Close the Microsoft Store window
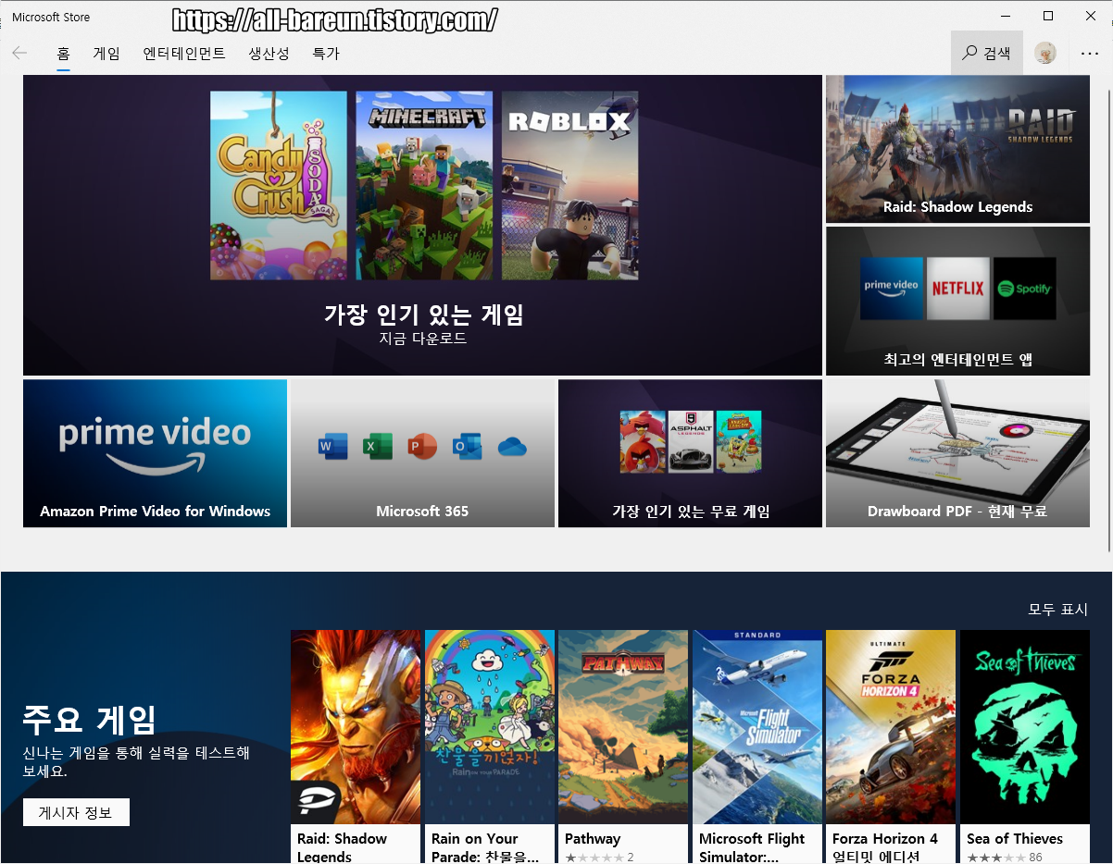Screen dimensions: 1113x864 [1091, 16]
